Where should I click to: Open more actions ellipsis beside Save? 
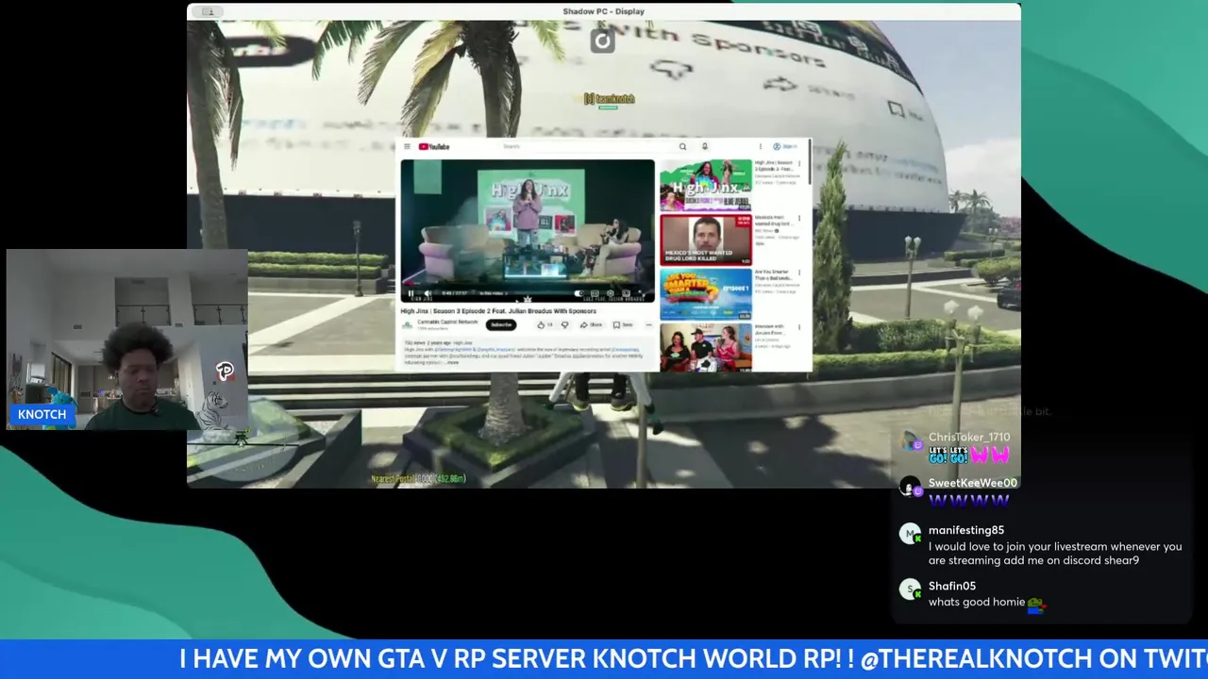tap(647, 324)
